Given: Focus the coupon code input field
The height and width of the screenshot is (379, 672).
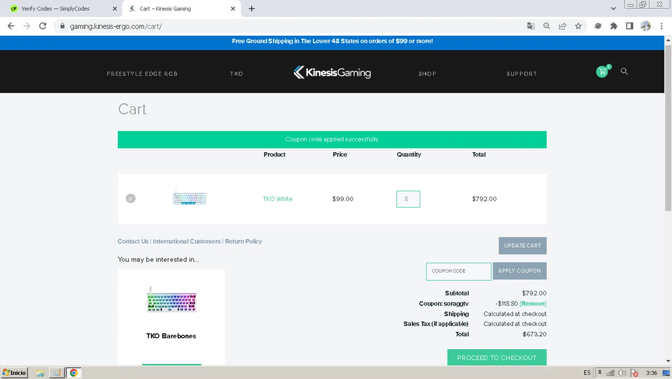Looking at the screenshot, I should tap(458, 271).
